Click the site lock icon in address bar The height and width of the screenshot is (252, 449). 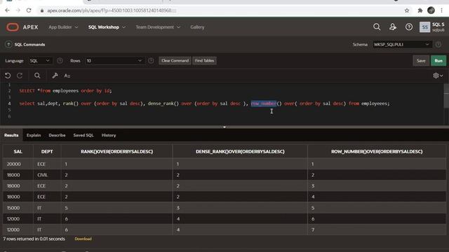(x=42, y=10)
